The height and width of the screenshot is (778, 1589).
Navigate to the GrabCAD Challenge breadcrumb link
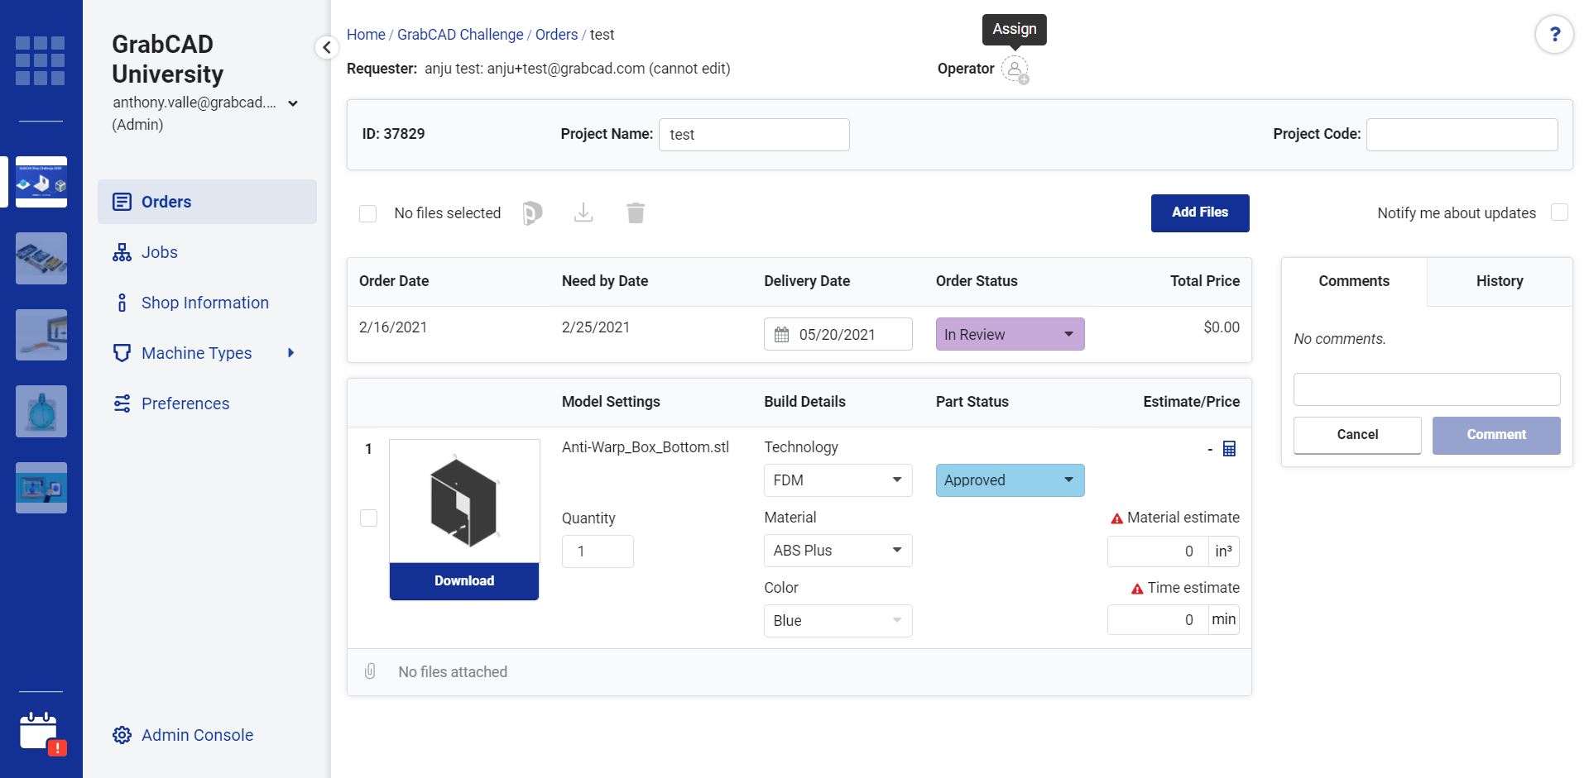click(x=460, y=34)
